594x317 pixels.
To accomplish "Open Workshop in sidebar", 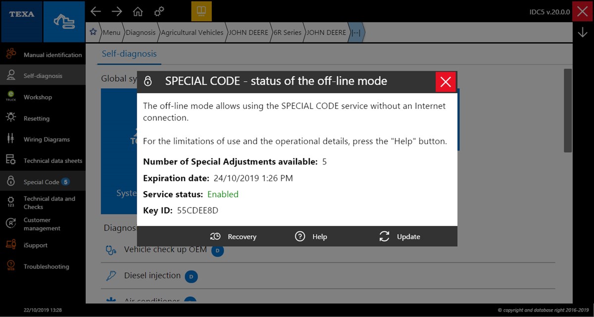I will coord(43,97).
